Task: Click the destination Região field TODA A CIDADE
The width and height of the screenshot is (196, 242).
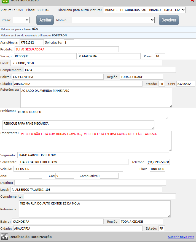Action: coord(141,222)
